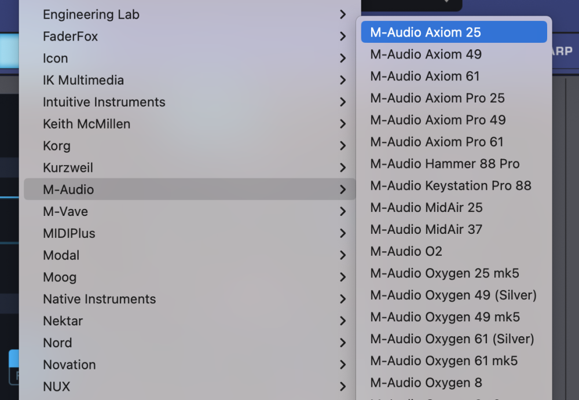Select M-Audio Hammer 88 Pro
579x400 pixels.
click(x=445, y=164)
